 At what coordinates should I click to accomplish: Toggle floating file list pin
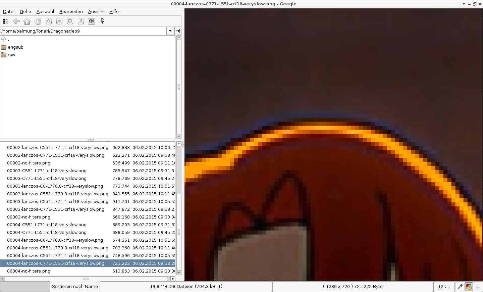pyautogui.click(x=102, y=21)
